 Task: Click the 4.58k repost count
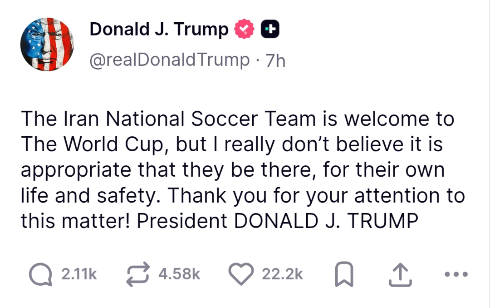click(179, 274)
